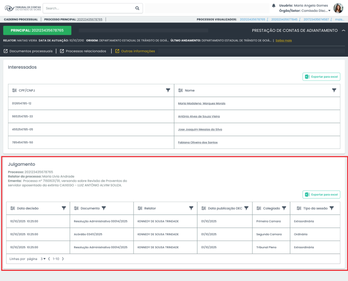Screen dimensions: 348x281
Task: Open the Órgão/Setor dropdown
Action: click(329, 11)
